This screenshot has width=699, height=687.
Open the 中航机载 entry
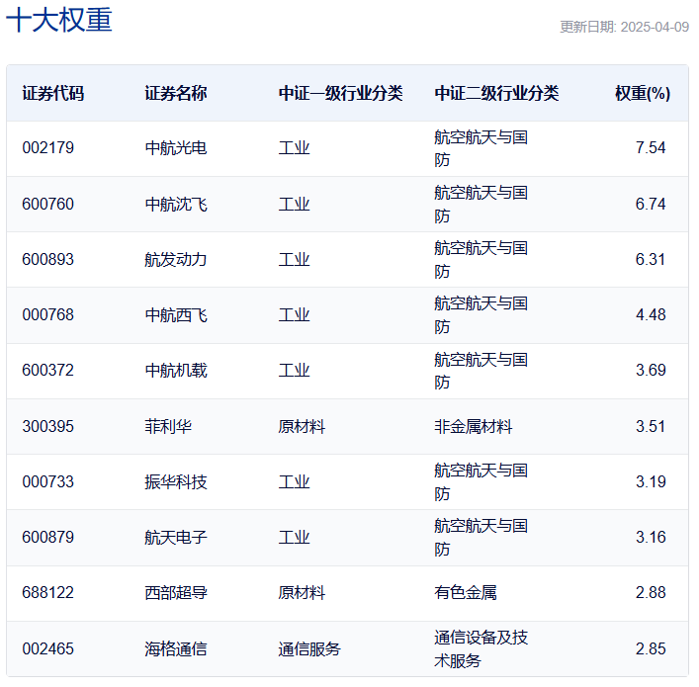click(x=176, y=371)
